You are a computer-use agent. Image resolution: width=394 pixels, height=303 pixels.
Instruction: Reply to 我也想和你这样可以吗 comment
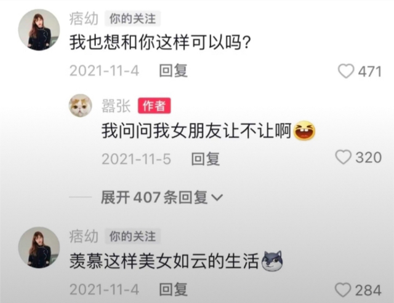click(174, 71)
